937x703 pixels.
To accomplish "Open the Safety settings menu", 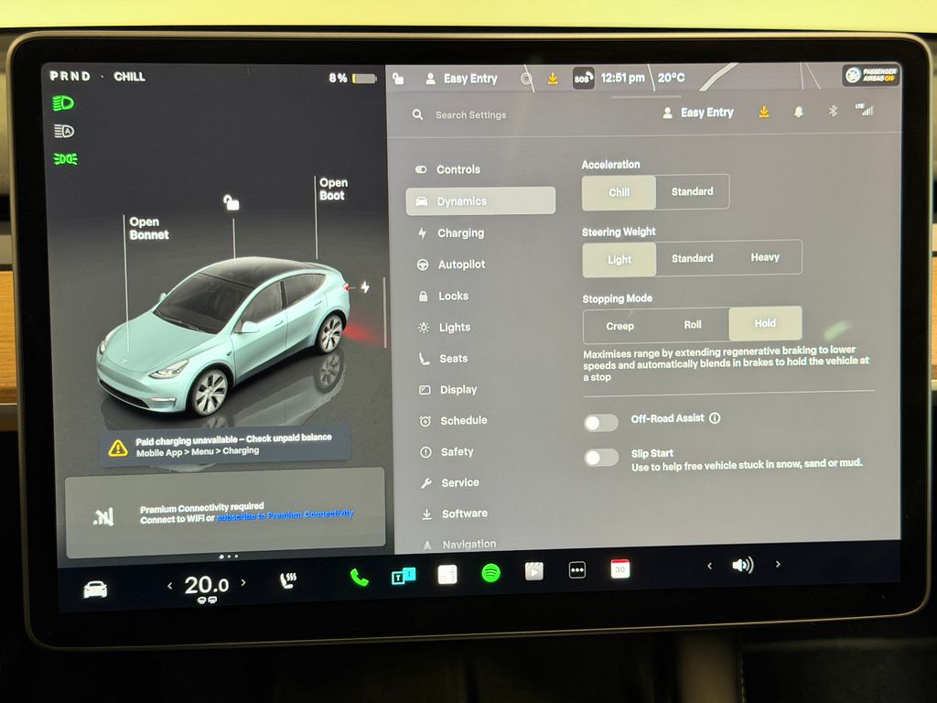I will pos(485,452).
